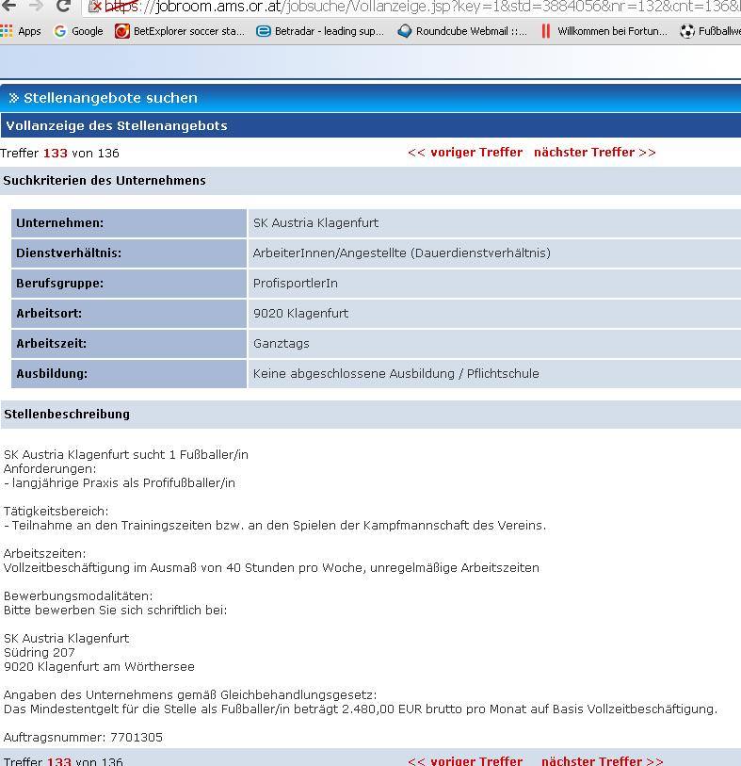Open BetExplorer soccer stats bookmark
This screenshot has width=741, height=766.
pyautogui.click(x=179, y=31)
